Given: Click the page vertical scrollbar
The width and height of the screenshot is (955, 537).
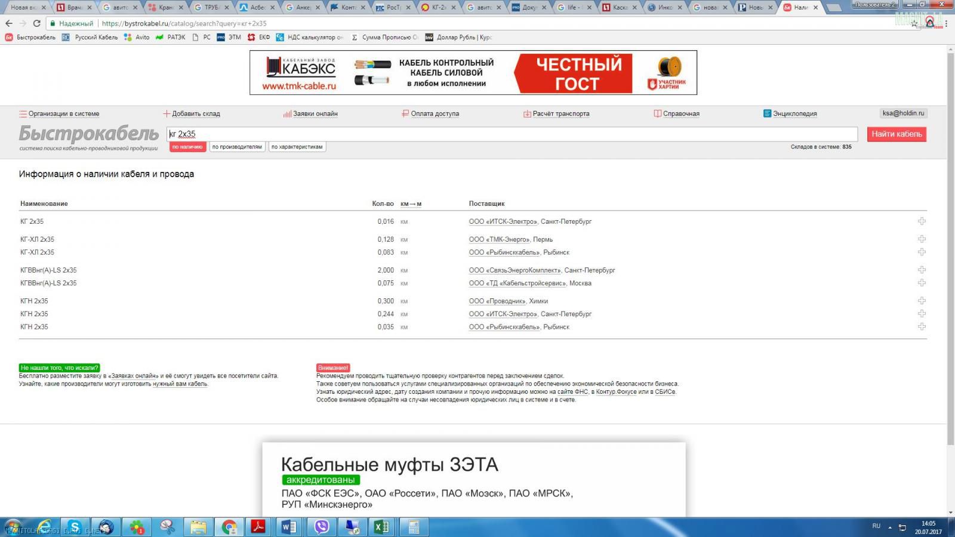Looking at the screenshot, I should (950, 239).
